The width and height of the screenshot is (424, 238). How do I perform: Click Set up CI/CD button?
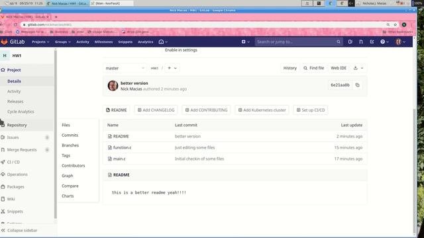[x=311, y=110]
